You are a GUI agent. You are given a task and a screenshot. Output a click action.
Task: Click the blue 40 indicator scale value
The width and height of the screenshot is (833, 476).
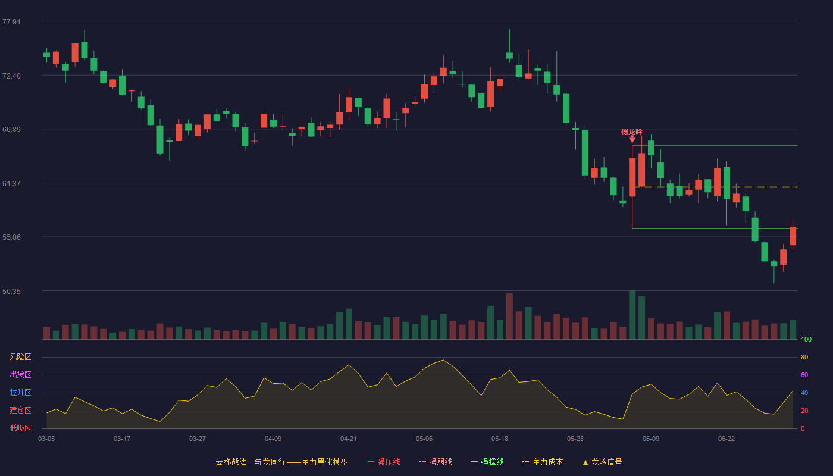pyautogui.click(x=804, y=393)
